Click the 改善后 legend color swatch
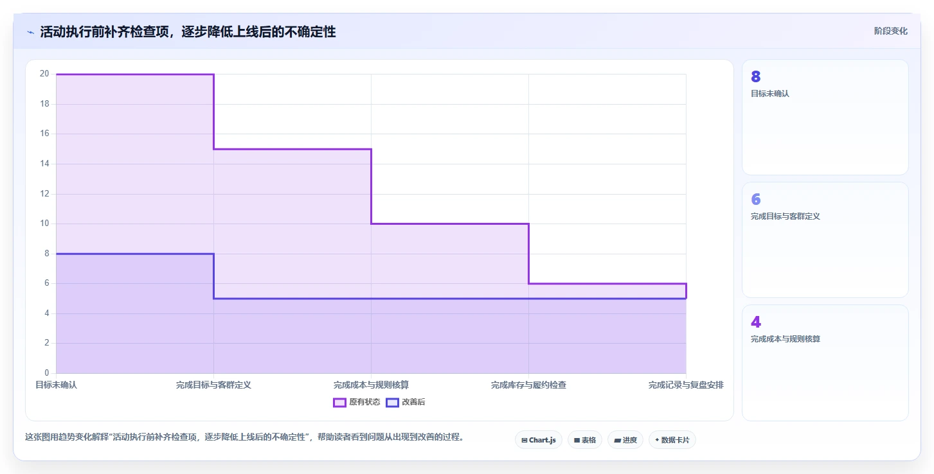The width and height of the screenshot is (934, 474). [x=392, y=402]
